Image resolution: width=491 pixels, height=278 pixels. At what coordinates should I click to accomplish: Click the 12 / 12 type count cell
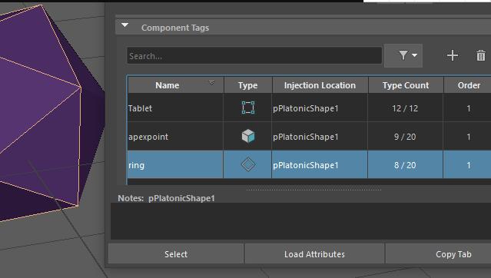tap(405, 108)
